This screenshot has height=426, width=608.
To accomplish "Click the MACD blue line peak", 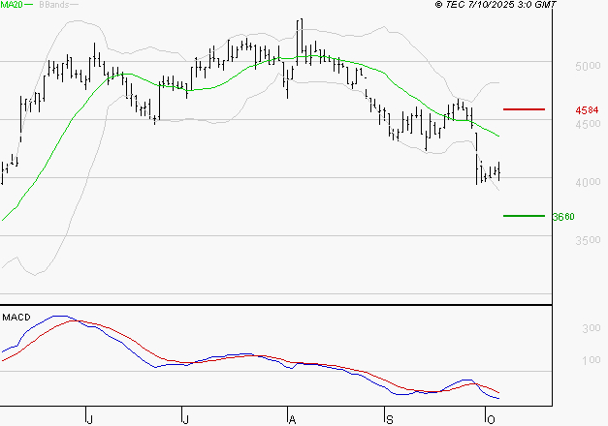I will point(61,316).
